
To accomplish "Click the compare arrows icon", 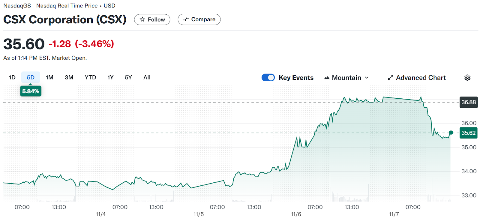I will coord(186,19).
